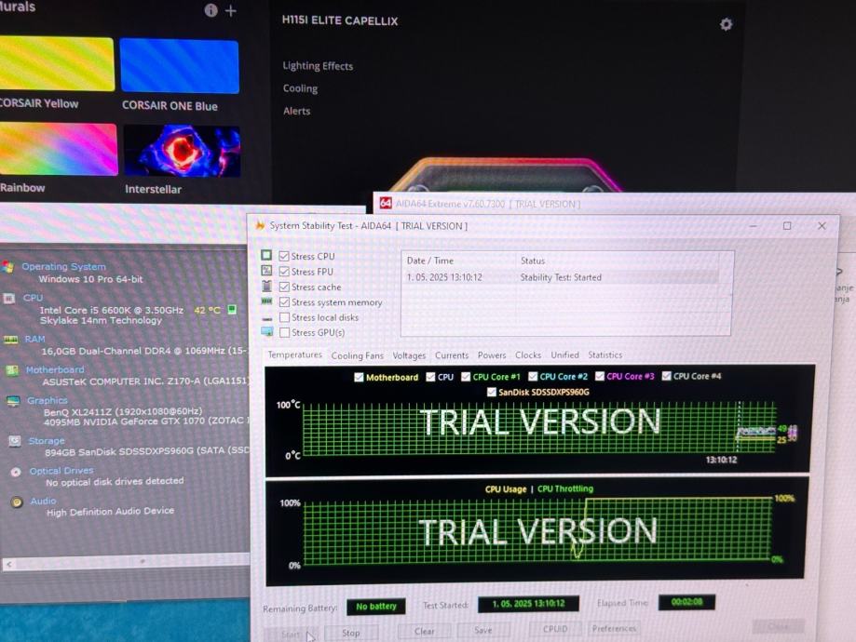Uncheck Stress system memory

point(284,301)
